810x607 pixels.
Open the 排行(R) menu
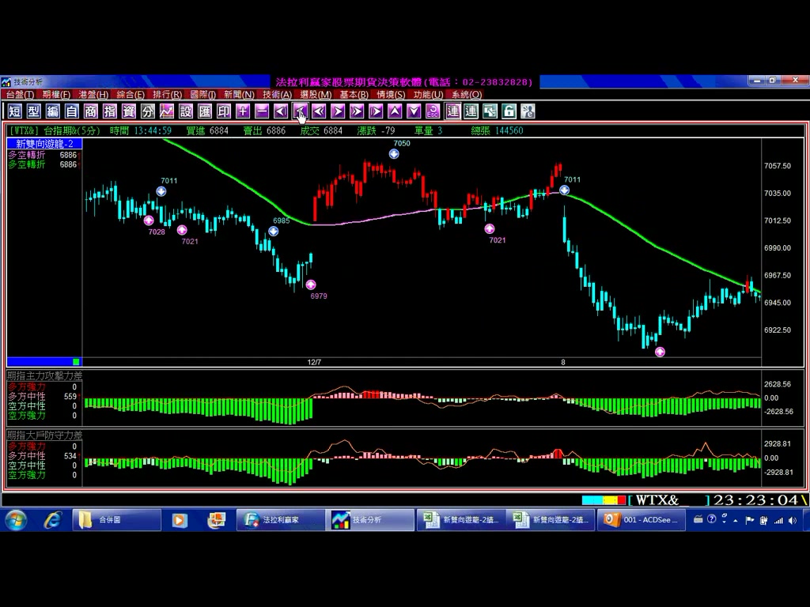pyautogui.click(x=167, y=95)
